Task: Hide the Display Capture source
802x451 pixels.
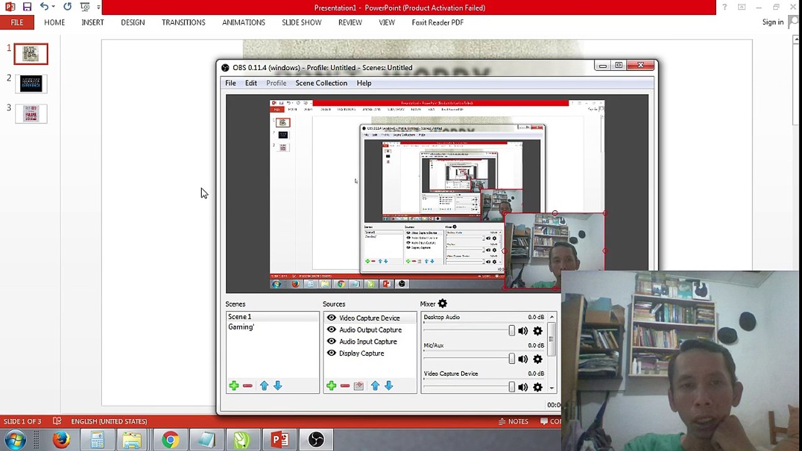Action: 331,353
